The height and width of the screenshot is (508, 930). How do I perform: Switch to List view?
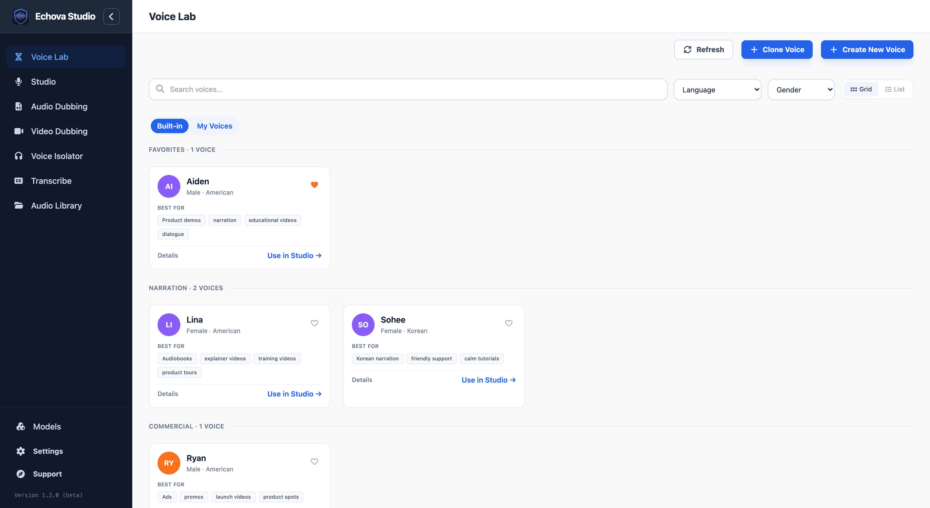click(x=895, y=89)
